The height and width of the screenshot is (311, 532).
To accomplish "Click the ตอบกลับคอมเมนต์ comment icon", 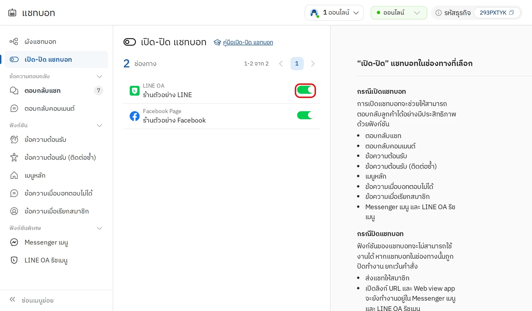I will point(14,109).
